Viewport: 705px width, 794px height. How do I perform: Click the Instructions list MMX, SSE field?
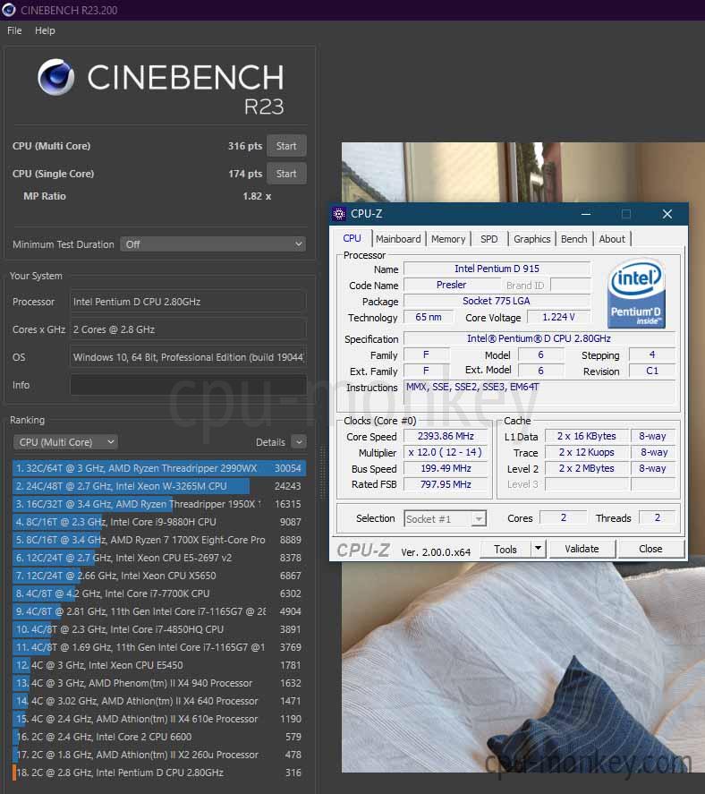pyautogui.click(x=539, y=392)
